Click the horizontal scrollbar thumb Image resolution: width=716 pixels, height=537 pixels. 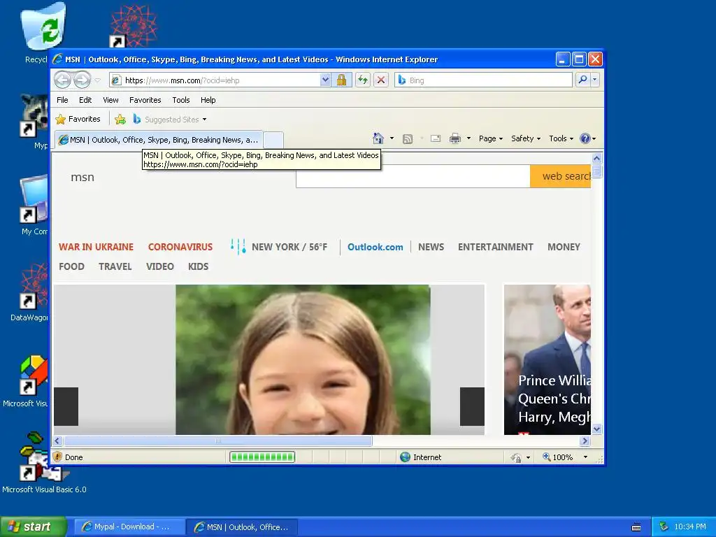tap(218, 441)
